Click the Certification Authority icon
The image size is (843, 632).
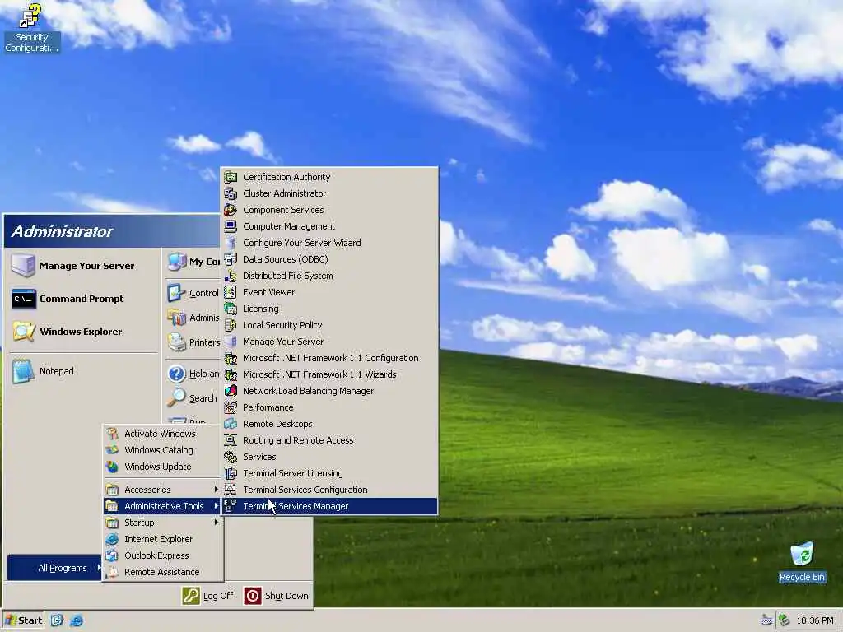(x=231, y=177)
